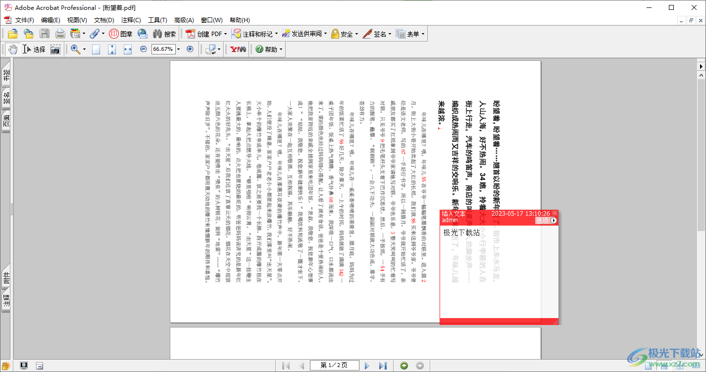The image size is (706, 372).
Task: Click the email envelope globe icon
Action: [143, 34]
